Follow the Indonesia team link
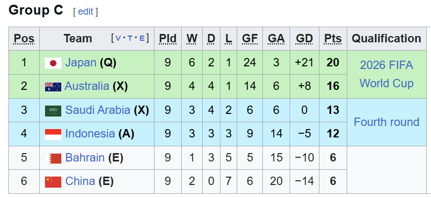 (90, 134)
